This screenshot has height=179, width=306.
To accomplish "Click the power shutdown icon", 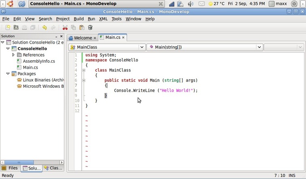I will pyautogui.click(x=294, y=4).
